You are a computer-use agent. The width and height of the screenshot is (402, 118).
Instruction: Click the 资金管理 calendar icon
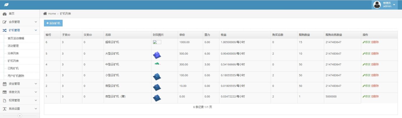[5, 84]
